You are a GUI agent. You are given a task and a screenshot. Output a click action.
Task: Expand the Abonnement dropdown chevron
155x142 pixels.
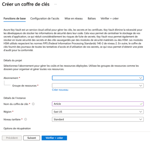(141, 78)
